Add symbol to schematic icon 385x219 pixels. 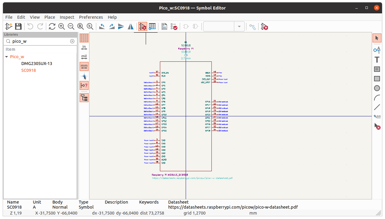(x=264, y=26)
